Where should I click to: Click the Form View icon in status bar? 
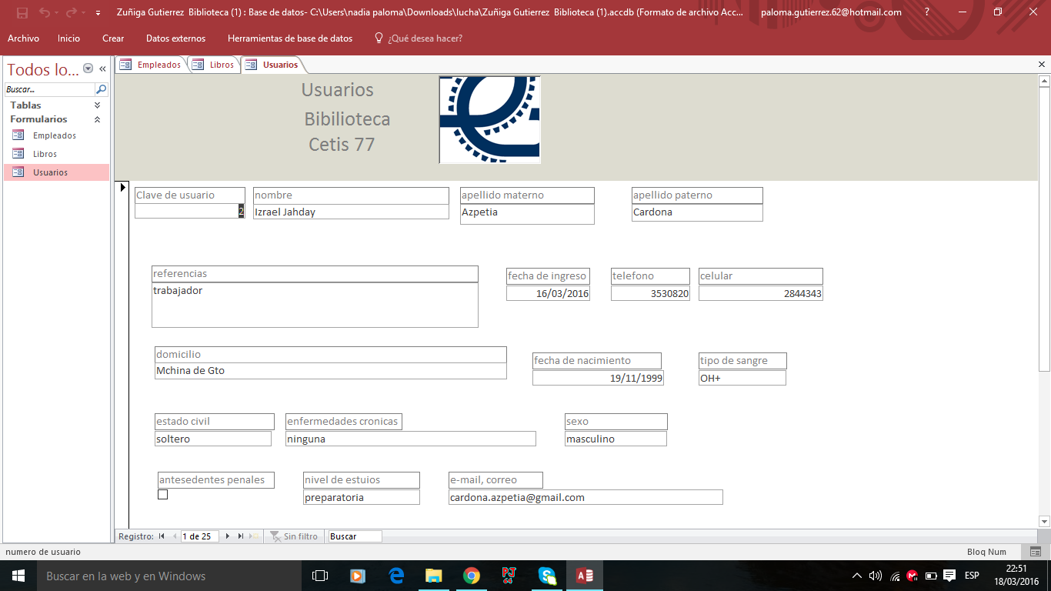click(1036, 552)
